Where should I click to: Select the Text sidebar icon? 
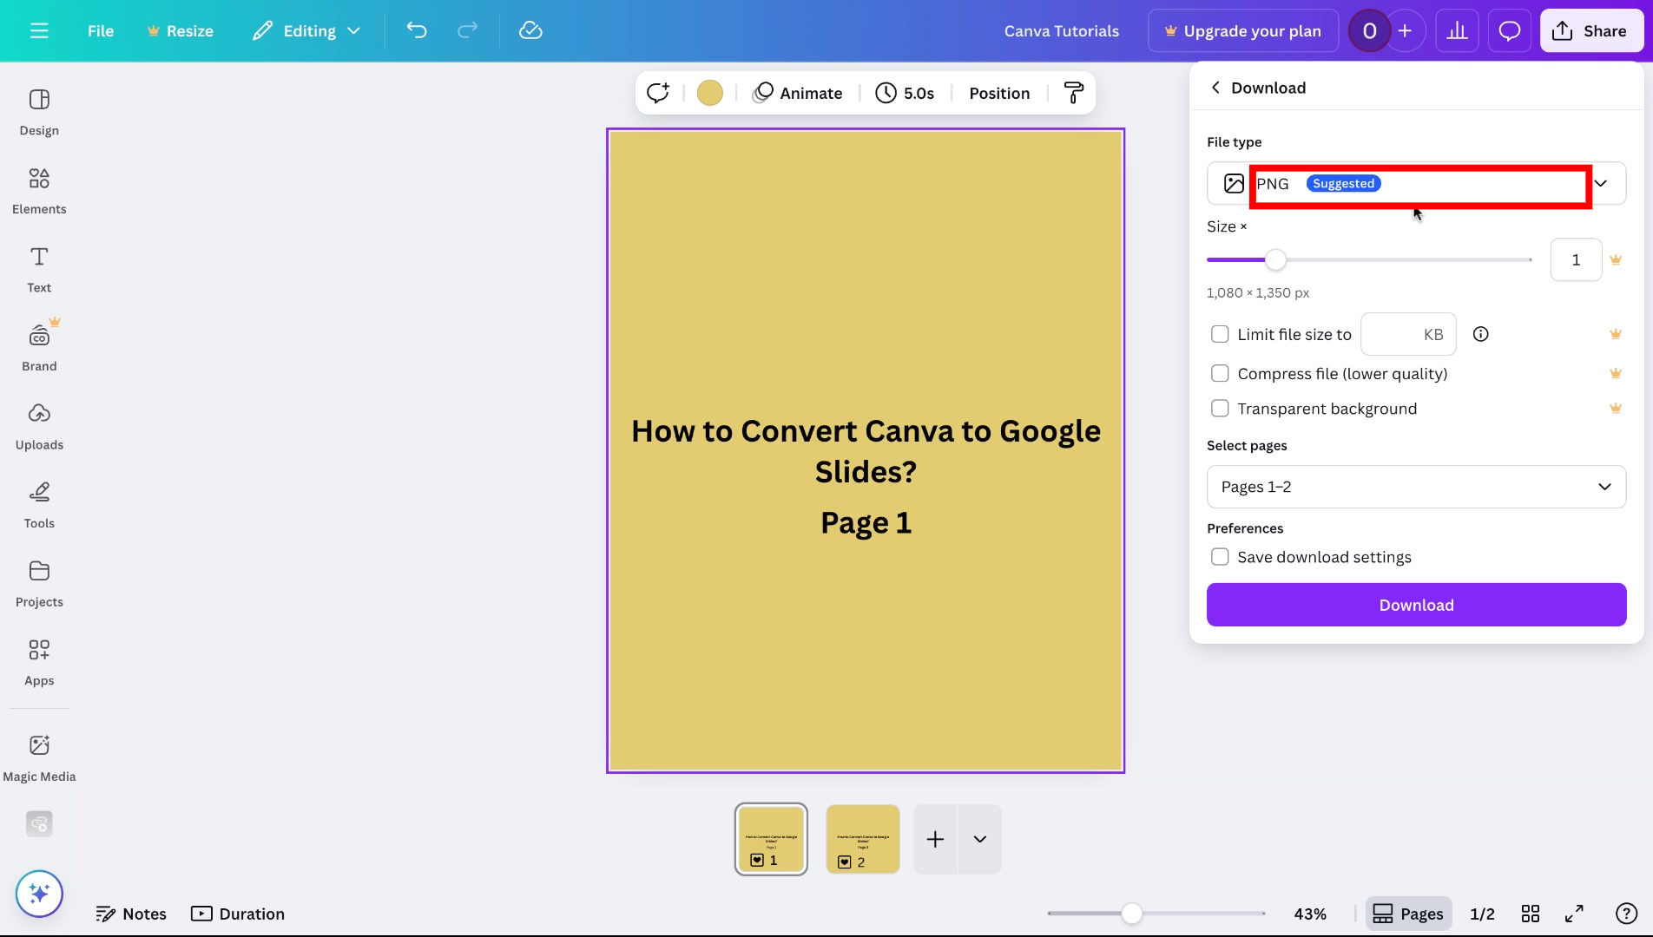[x=38, y=267]
